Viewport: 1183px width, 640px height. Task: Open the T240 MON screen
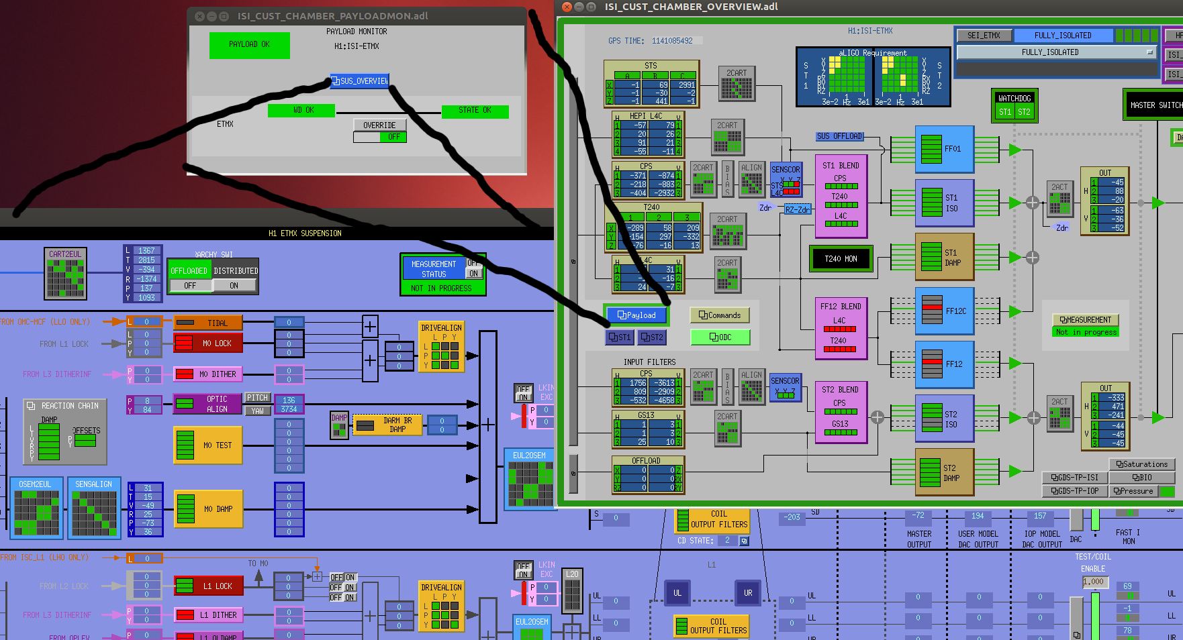coord(841,259)
